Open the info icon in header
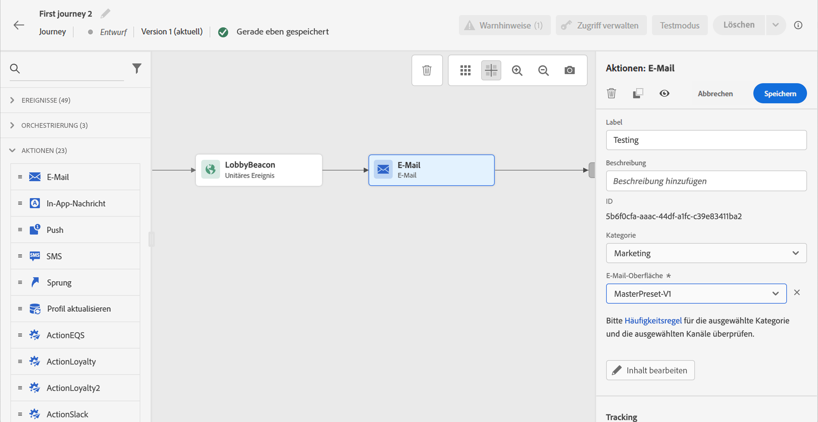The height and width of the screenshot is (422, 818). pyautogui.click(x=798, y=25)
